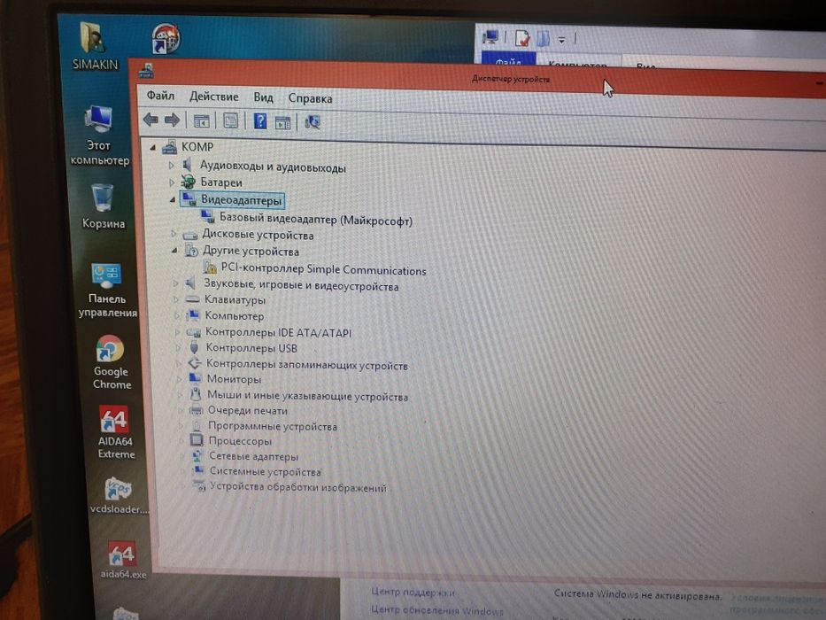Expand the Батареи node
Image resolution: width=826 pixels, height=620 pixels.
point(172,182)
